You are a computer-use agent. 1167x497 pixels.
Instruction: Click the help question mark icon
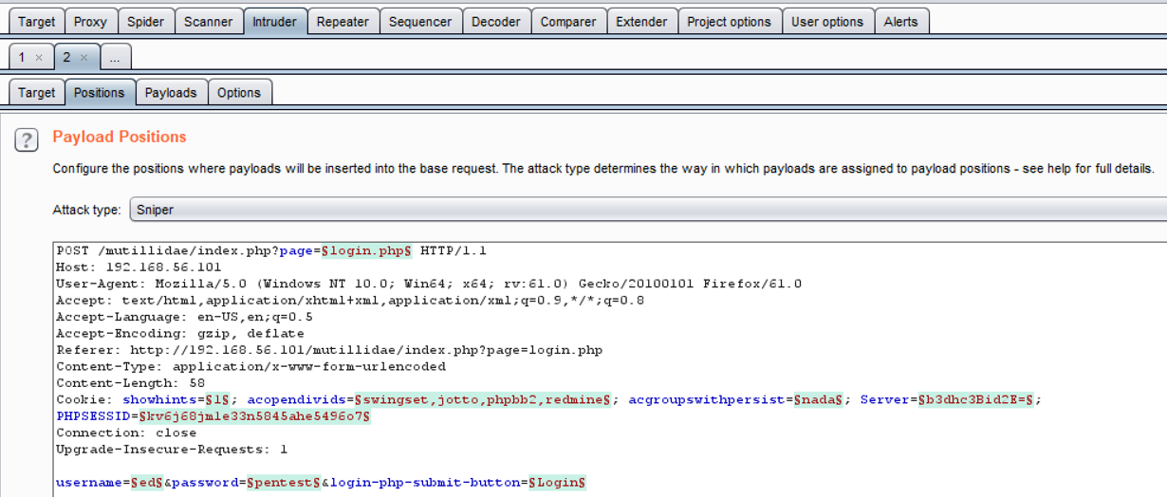point(27,139)
